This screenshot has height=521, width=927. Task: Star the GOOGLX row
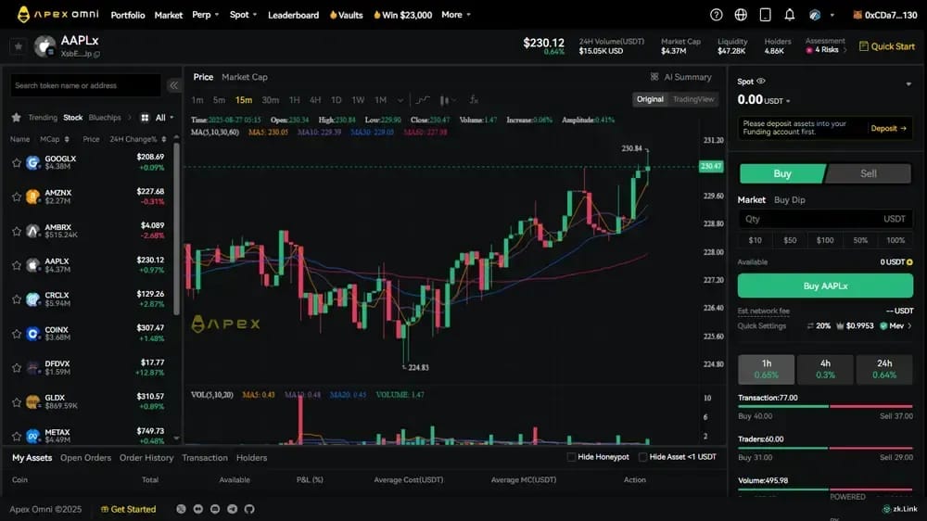pos(17,162)
